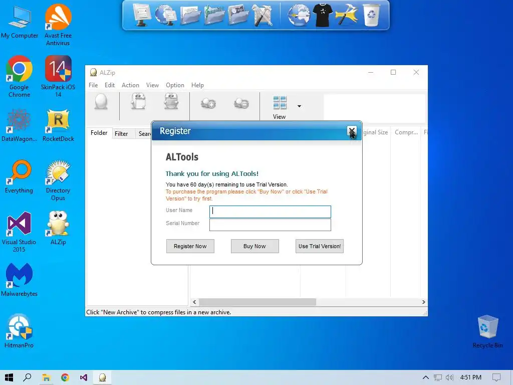Select the DataWagon desktop icon
Image resolution: width=513 pixels, height=385 pixels.
tap(20, 125)
